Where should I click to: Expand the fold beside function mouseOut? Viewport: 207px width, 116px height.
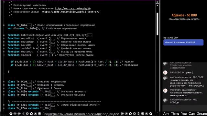[4, 52]
